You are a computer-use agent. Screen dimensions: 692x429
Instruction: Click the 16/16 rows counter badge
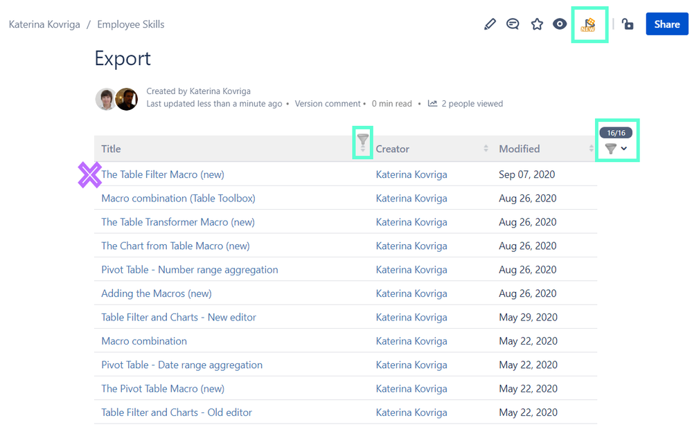point(616,133)
